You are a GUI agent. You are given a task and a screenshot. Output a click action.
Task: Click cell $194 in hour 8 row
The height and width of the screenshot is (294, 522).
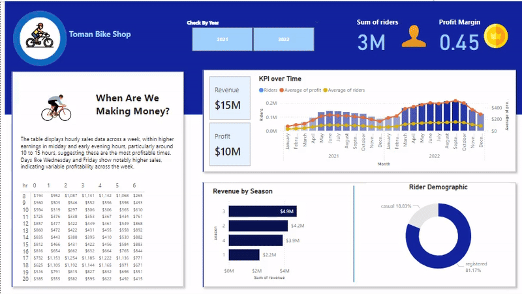pyautogui.click(x=38, y=196)
